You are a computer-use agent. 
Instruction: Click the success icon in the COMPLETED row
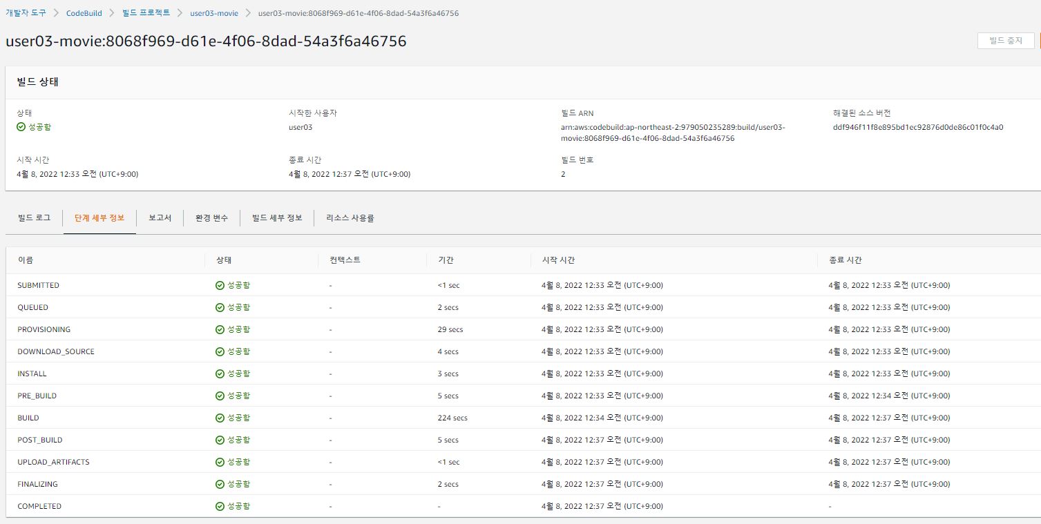pos(220,506)
